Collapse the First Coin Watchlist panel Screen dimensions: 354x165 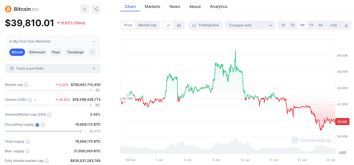point(94,41)
